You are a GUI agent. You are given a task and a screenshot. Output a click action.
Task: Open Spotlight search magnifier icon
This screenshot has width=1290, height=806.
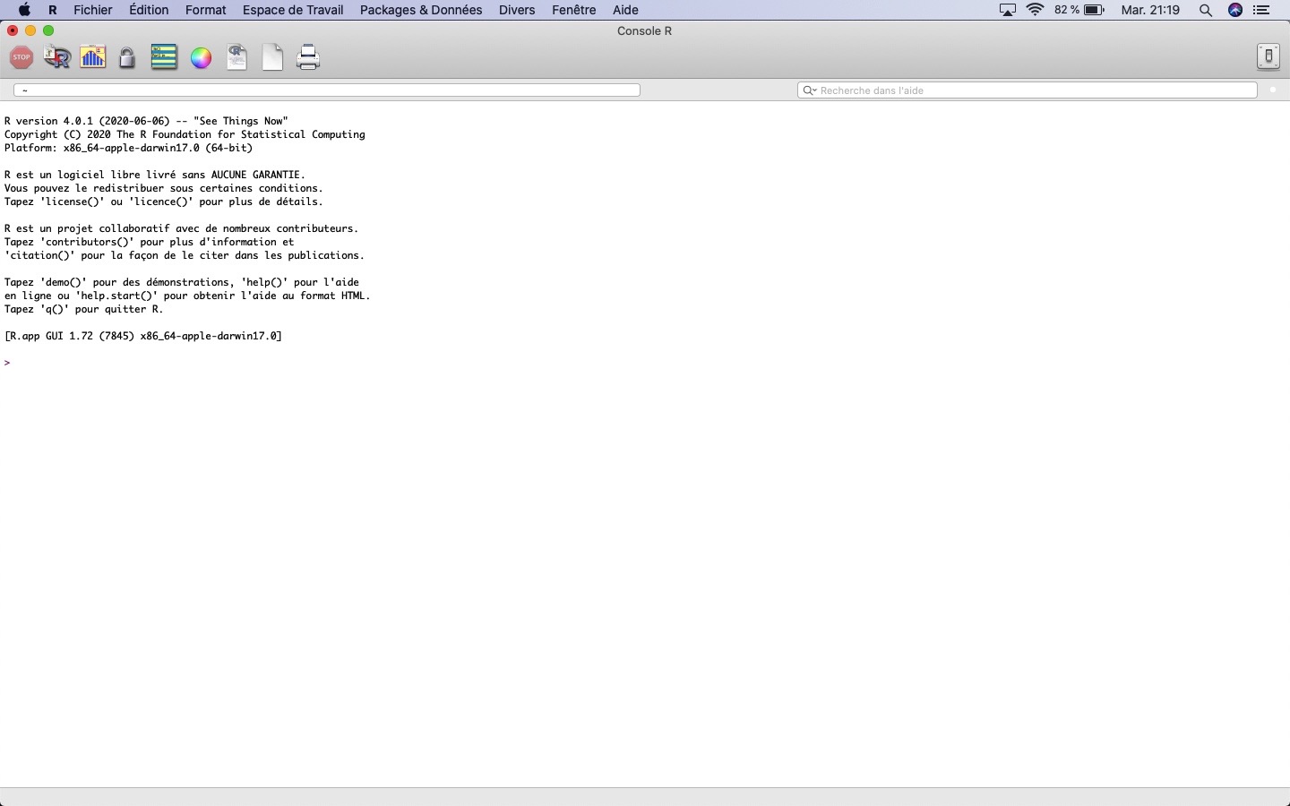pyautogui.click(x=1206, y=10)
